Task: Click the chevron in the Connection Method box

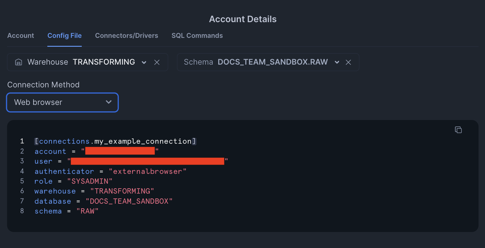Action: 108,102
